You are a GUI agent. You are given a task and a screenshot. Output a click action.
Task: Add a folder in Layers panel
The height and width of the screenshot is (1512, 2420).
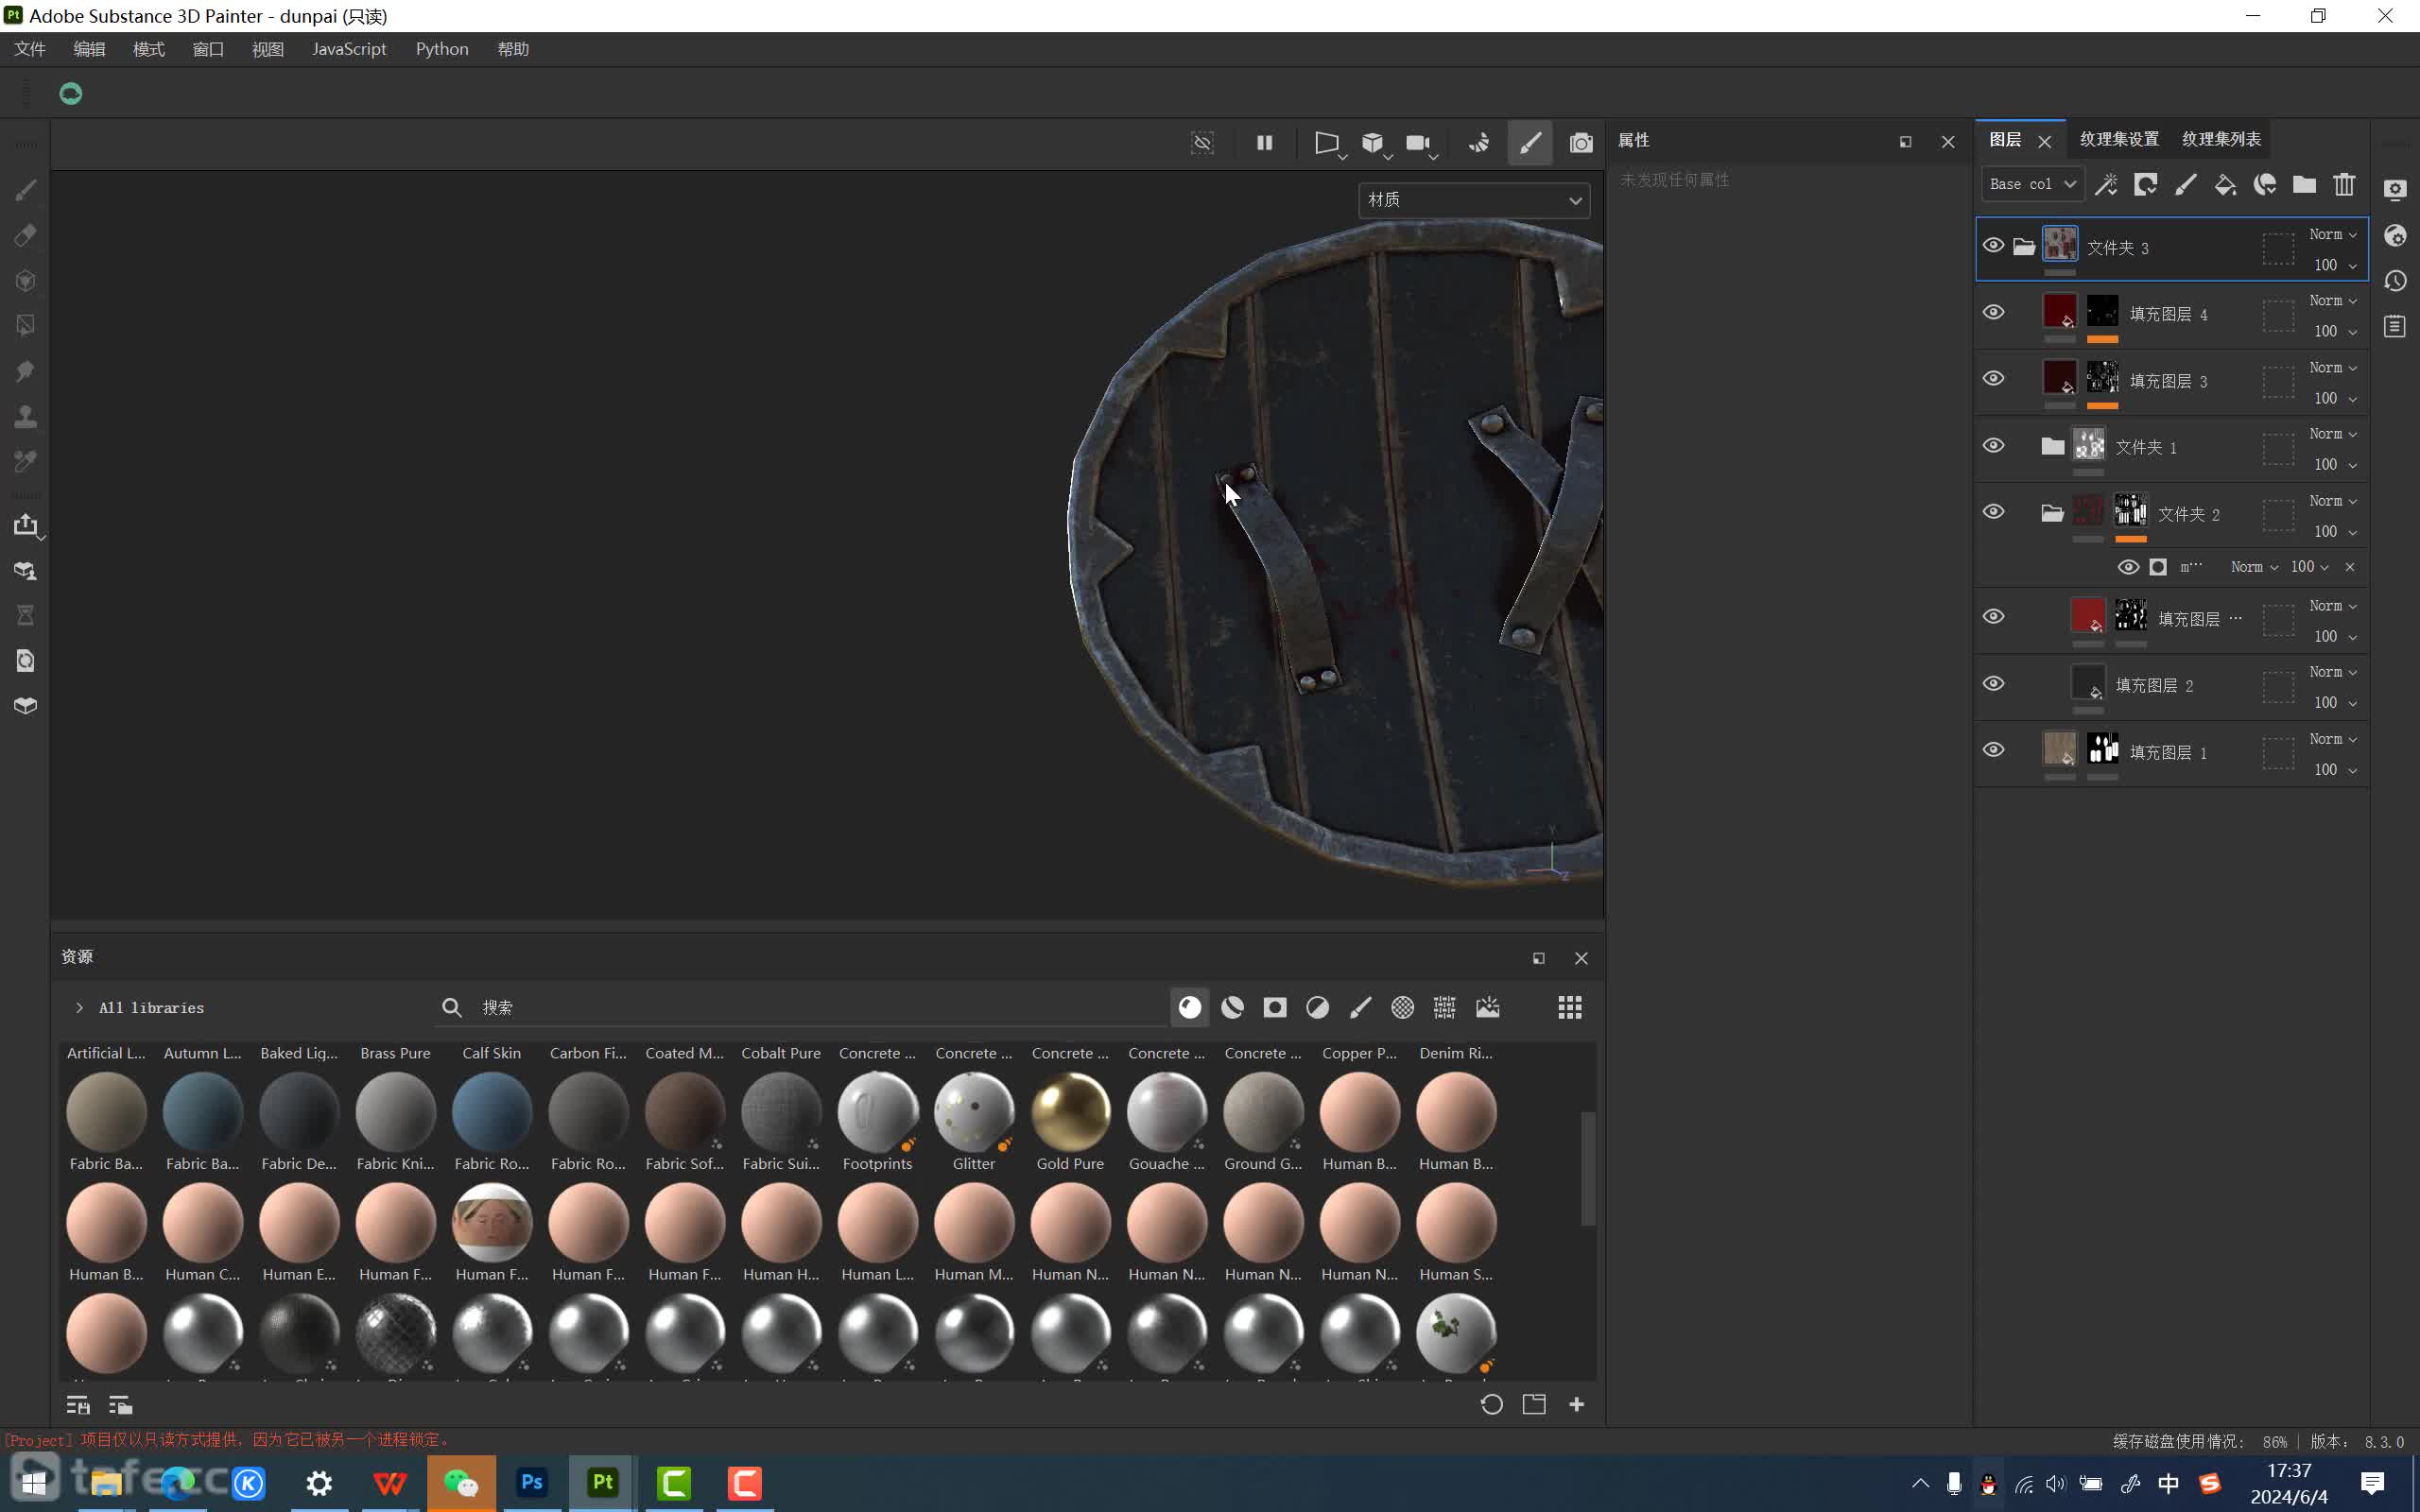(x=2304, y=184)
